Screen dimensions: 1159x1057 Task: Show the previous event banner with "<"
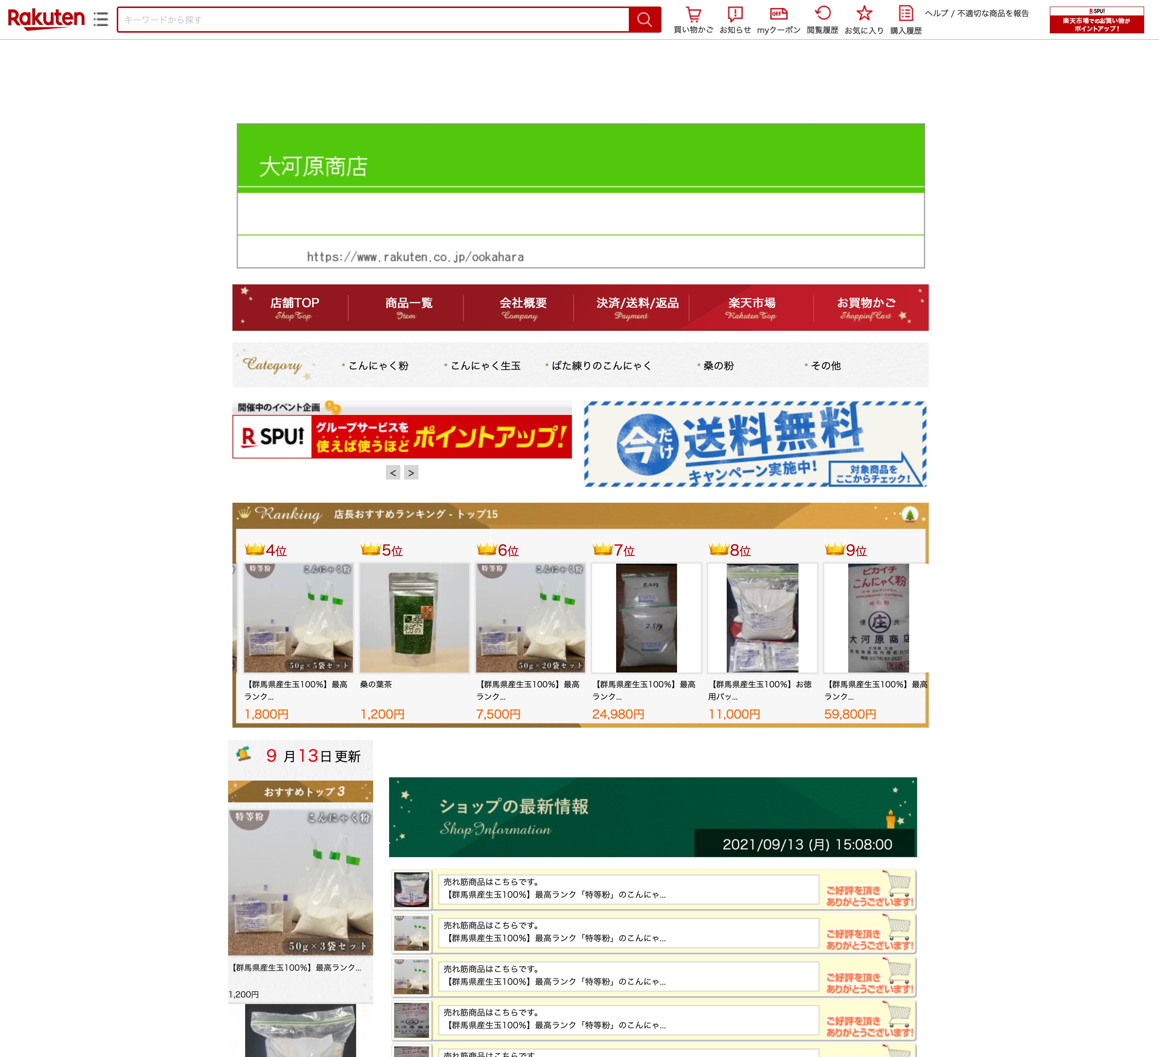coord(393,473)
